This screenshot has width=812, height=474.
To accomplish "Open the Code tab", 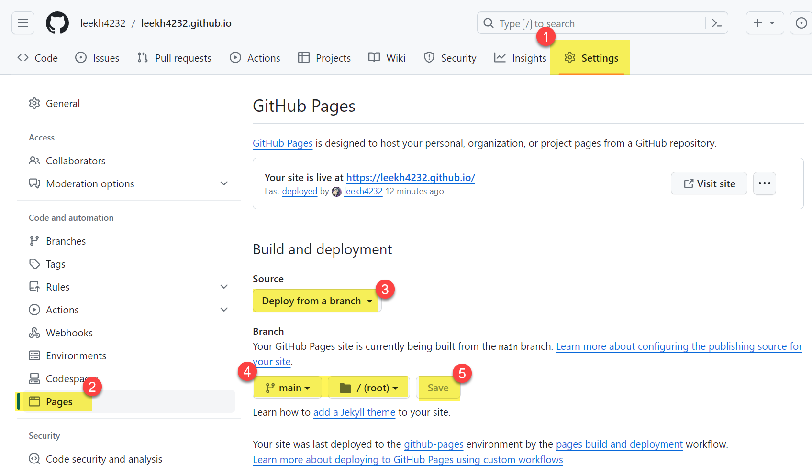I will pos(38,58).
